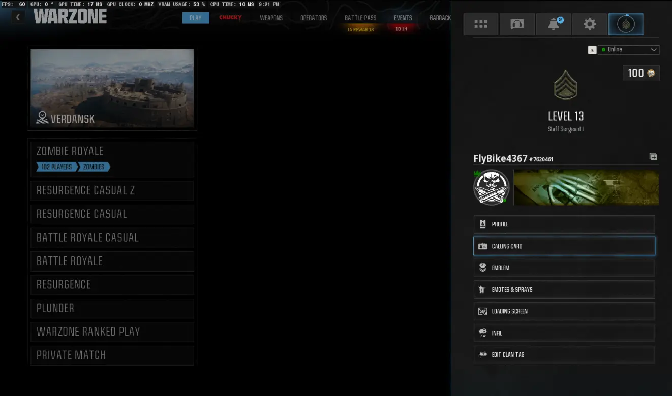The height and width of the screenshot is (396, 672).
Task: Click Edit Clan Tag
Action: [x=564, y=355]
